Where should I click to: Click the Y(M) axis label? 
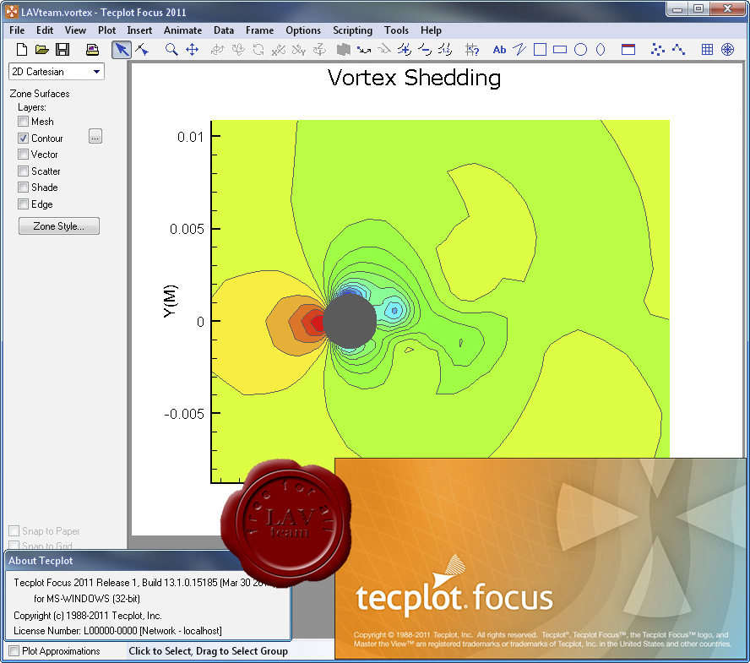(171, 302)
